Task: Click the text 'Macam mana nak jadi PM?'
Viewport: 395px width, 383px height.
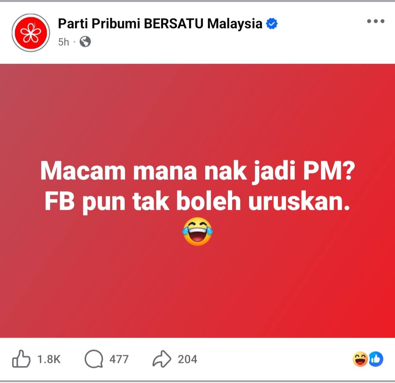Action: tap(197, 171)
